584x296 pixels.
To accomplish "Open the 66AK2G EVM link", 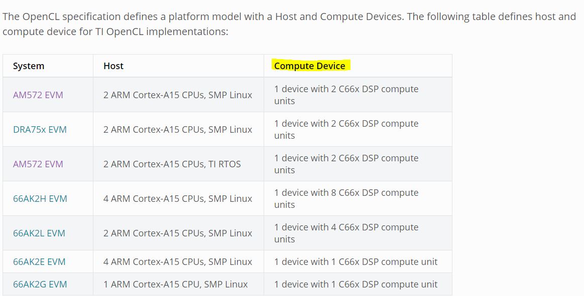I will tap(40, 284).
